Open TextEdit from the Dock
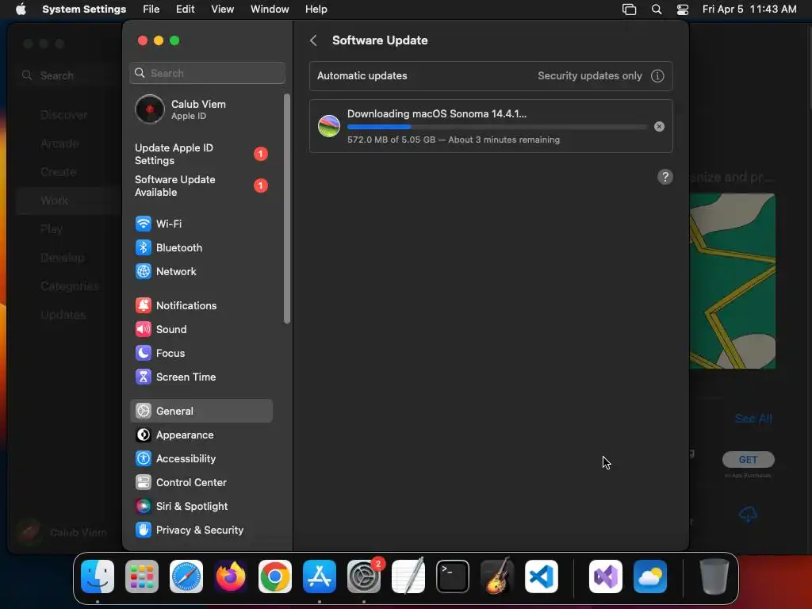The height and width of the screenshot is (609, 812). [x=408, y=576]
